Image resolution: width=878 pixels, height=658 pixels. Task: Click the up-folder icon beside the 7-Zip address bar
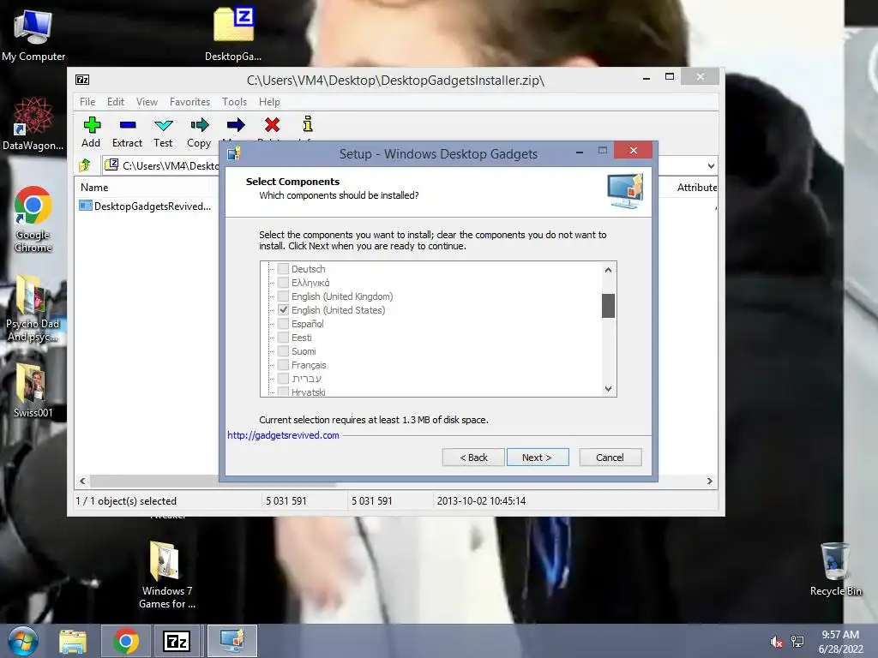point(85,165)
